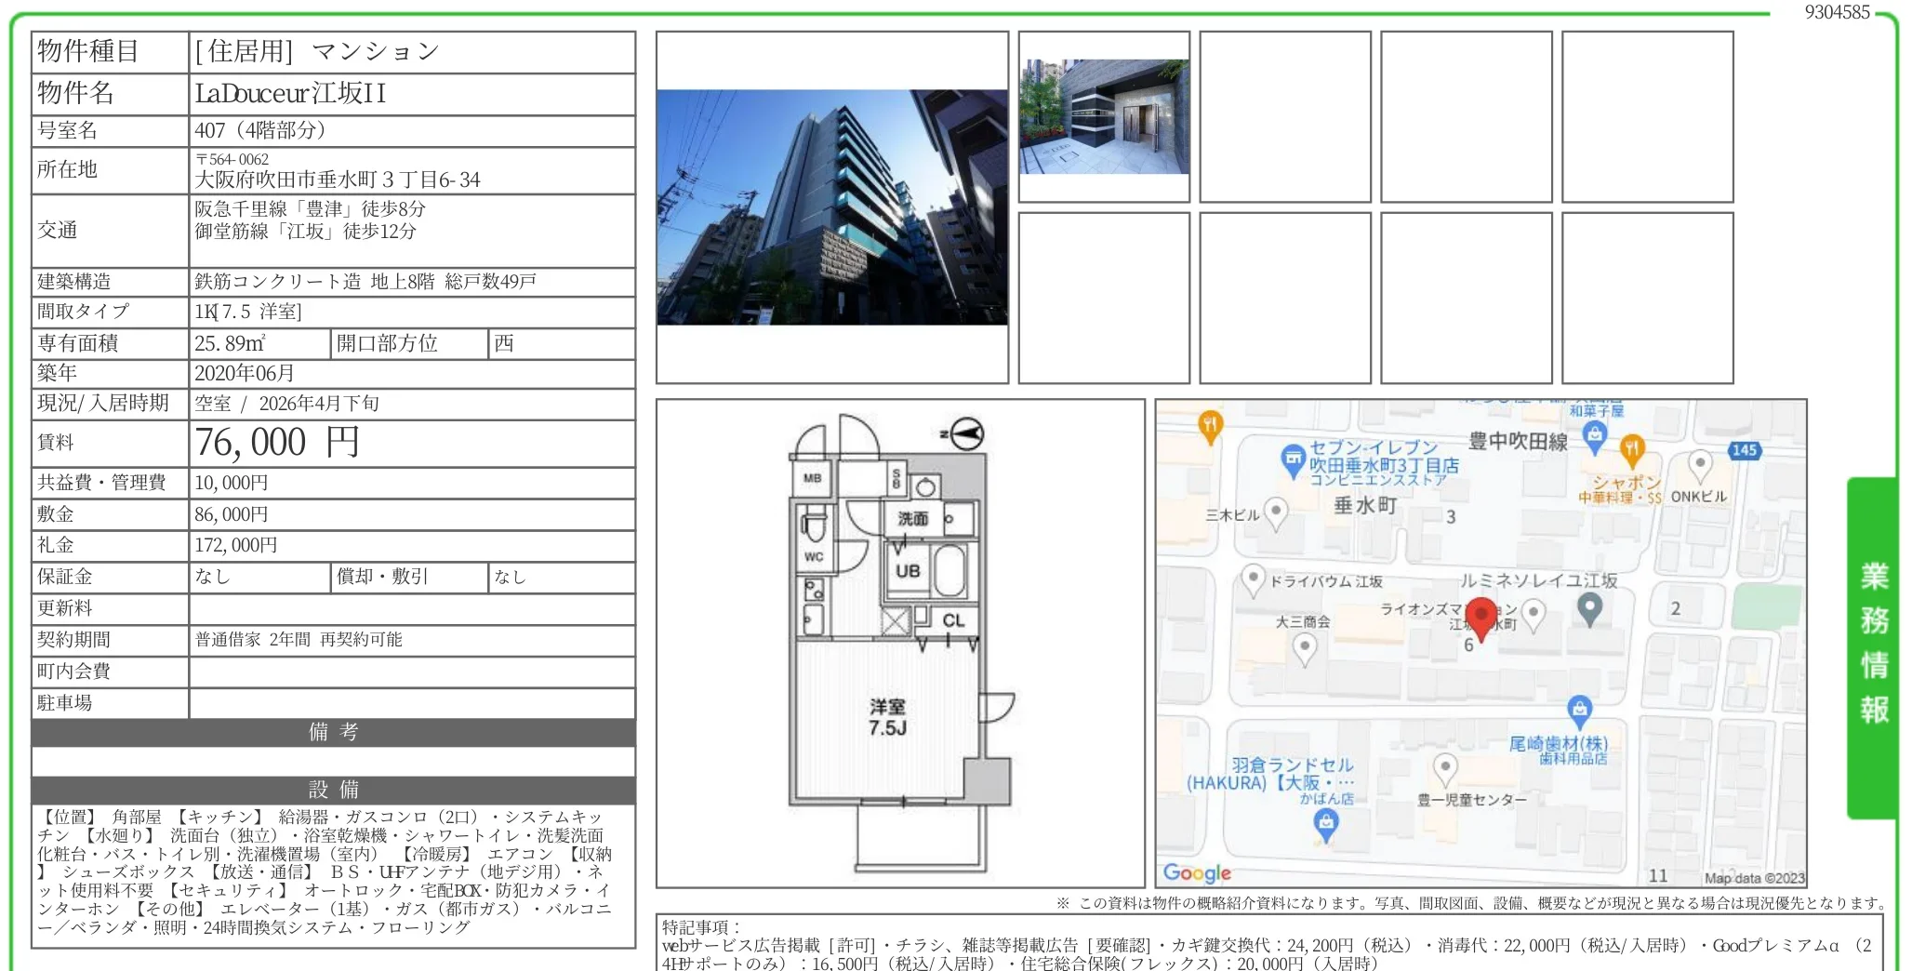
Task: Click the 豊一児童センター marker
Action: point(1445,767)
